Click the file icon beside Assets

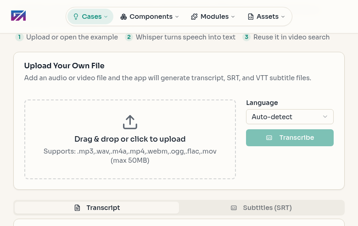point(251,17)
